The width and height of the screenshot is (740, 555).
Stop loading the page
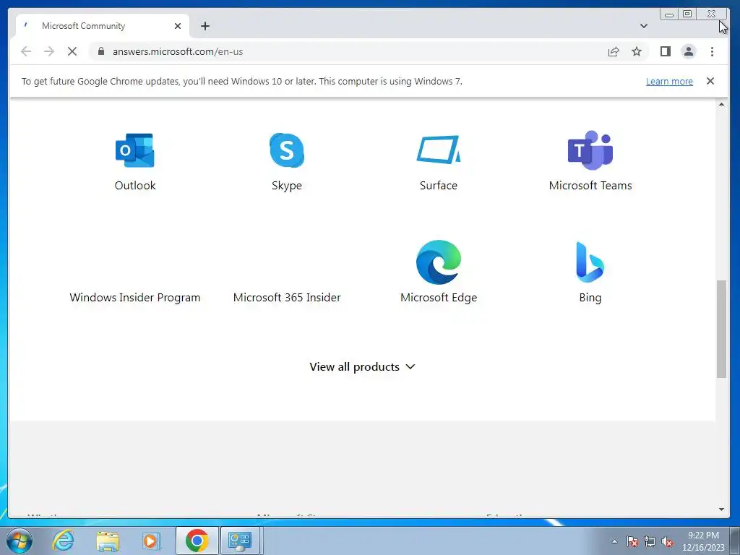(x=72, y=51)
